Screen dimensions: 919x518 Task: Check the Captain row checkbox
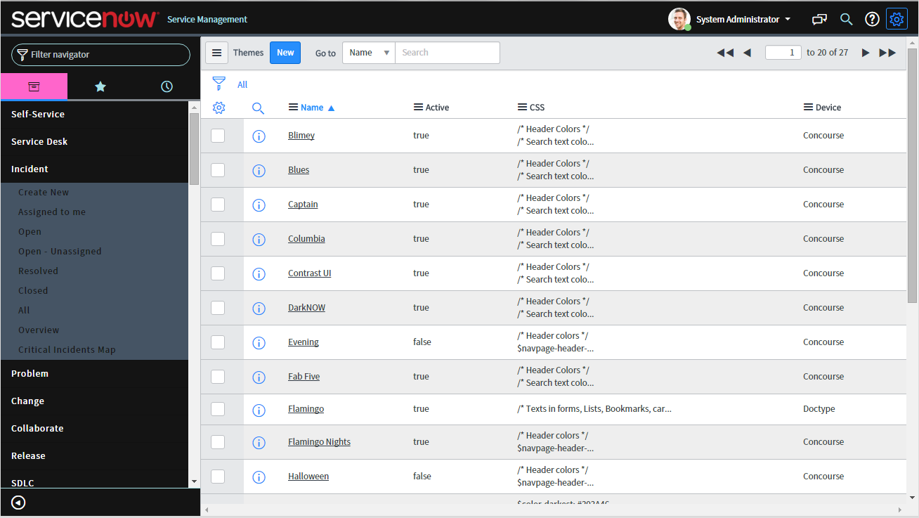click(x=218, y=205)
